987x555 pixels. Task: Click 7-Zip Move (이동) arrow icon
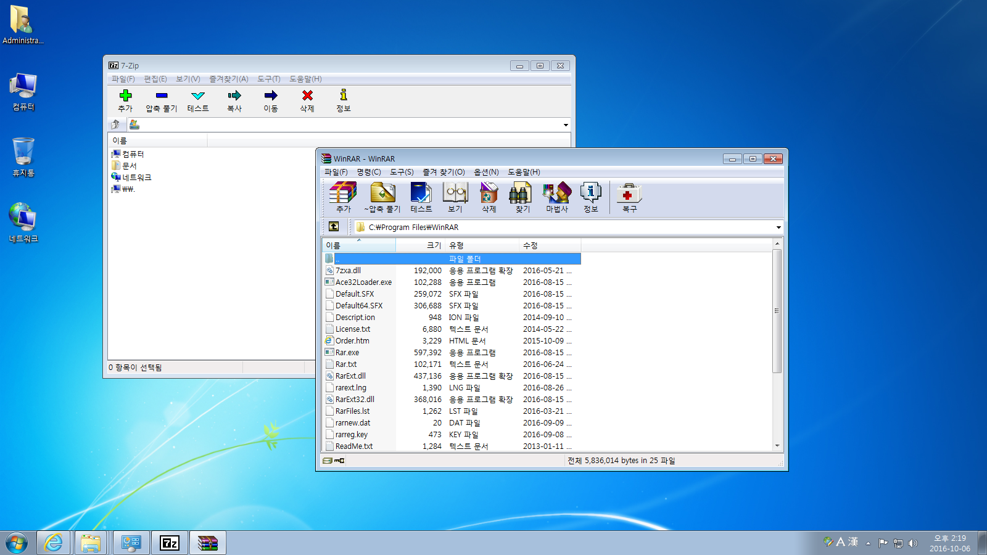click(271, 101)
